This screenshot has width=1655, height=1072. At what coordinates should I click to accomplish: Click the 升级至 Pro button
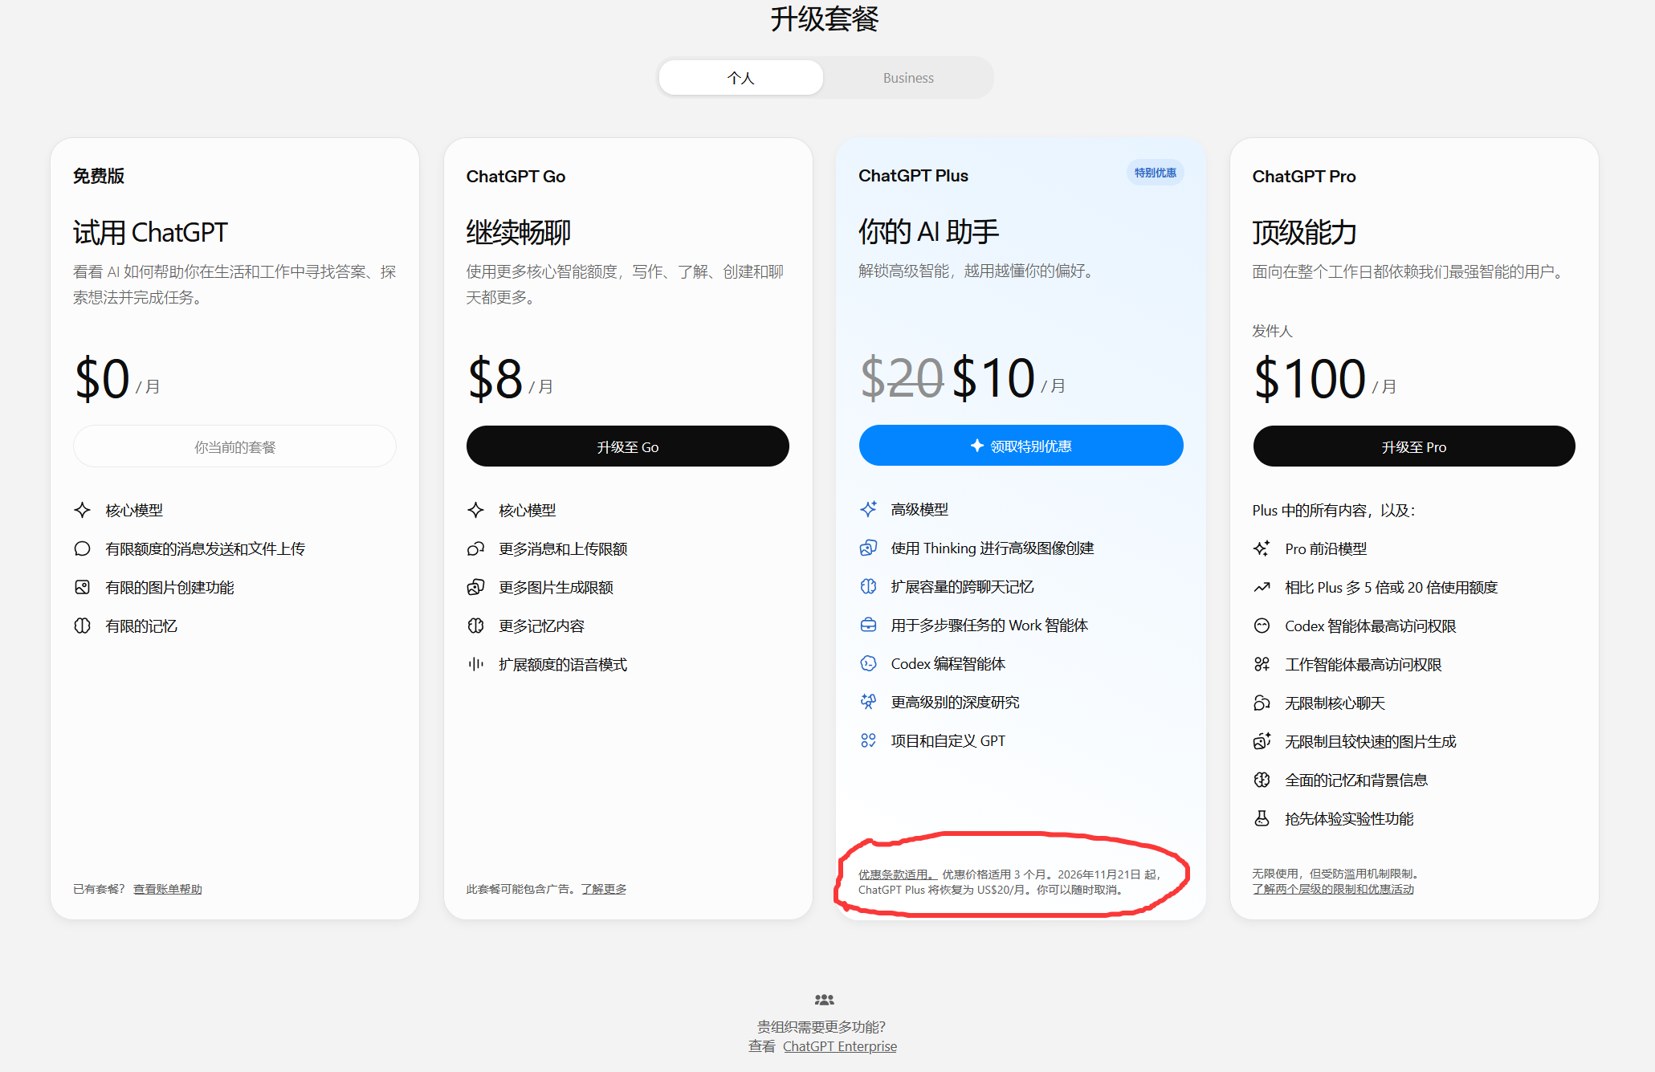1414,446
